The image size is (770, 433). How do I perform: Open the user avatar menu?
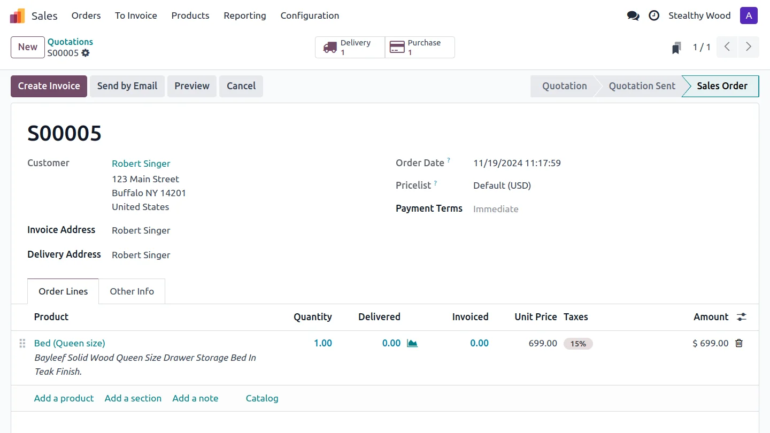[x=749, y=16]
